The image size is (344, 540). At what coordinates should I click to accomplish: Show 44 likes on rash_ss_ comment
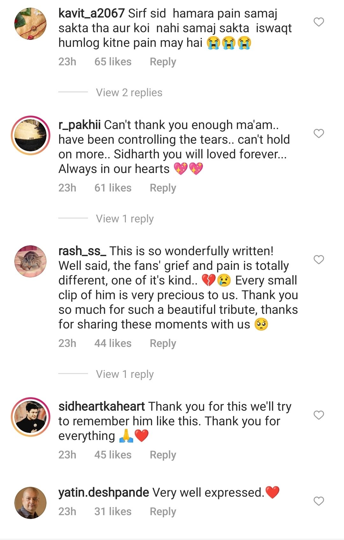[113, 343]
